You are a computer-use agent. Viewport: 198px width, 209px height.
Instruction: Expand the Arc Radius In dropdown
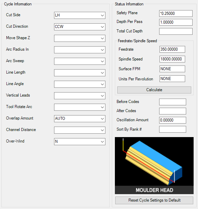coord(80,50)
